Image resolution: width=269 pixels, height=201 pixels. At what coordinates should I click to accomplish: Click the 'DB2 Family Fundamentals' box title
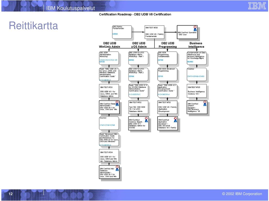coord(118,28)
